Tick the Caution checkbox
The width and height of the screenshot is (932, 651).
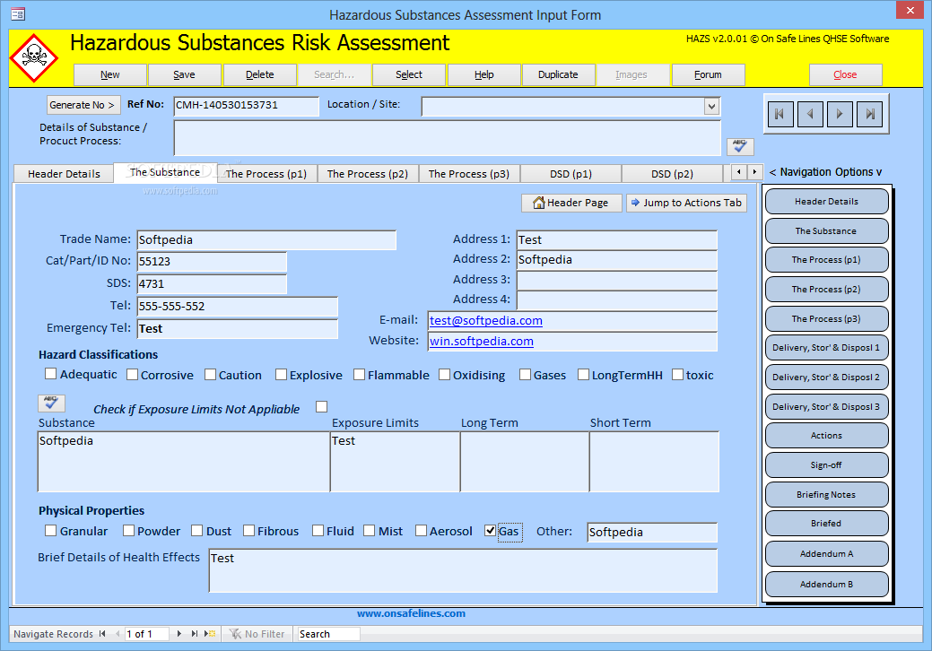211,374
